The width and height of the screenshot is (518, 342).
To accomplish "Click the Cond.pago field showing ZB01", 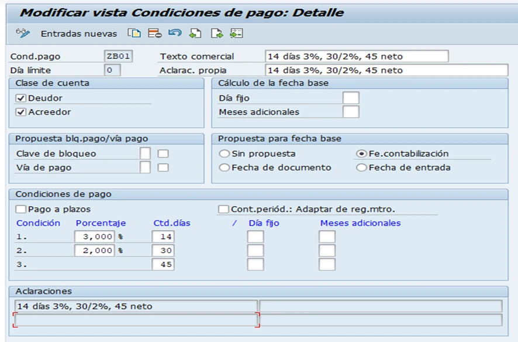I will click(x=118, y=56).
